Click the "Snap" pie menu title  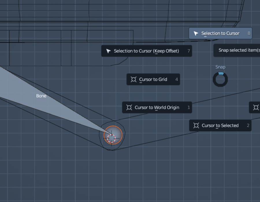point(220,67)
